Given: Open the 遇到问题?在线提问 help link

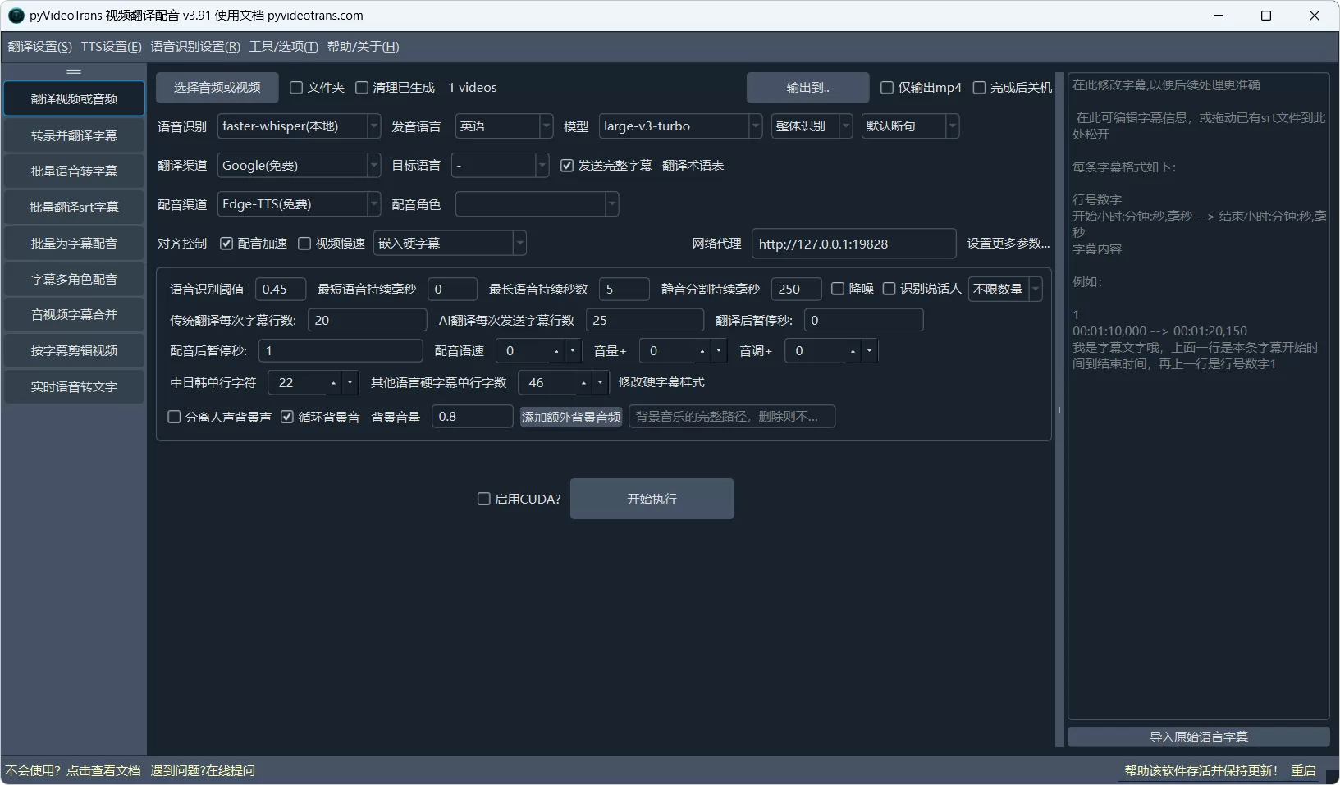Looking at the screenshot, I should (x=202, y=770).
